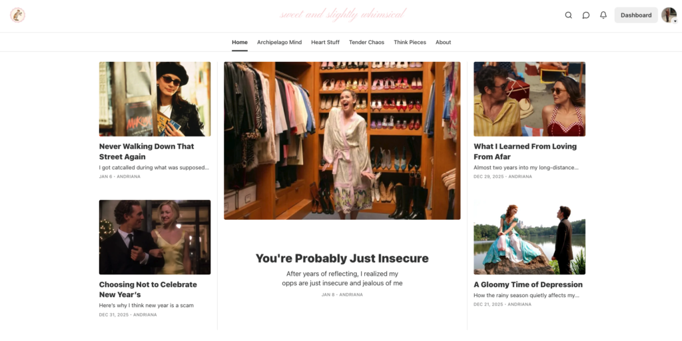
Task: Open the Heart Stuff section
Action: pos(325,43)
